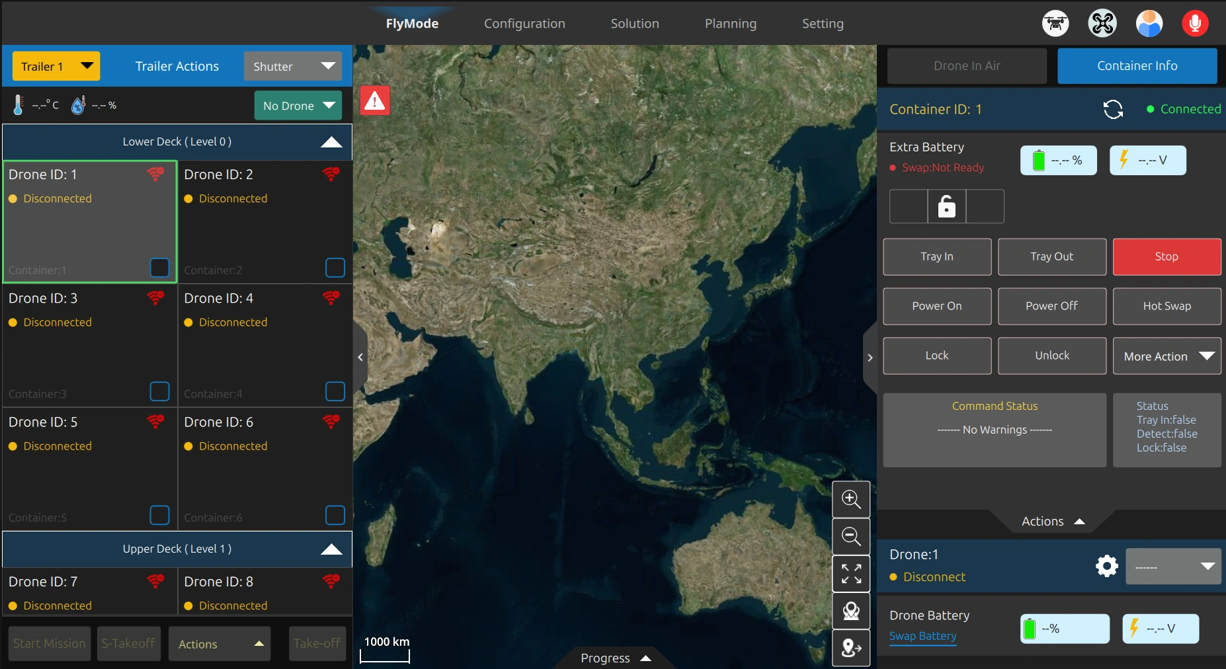Click the map zoom in magnifier

851,499
